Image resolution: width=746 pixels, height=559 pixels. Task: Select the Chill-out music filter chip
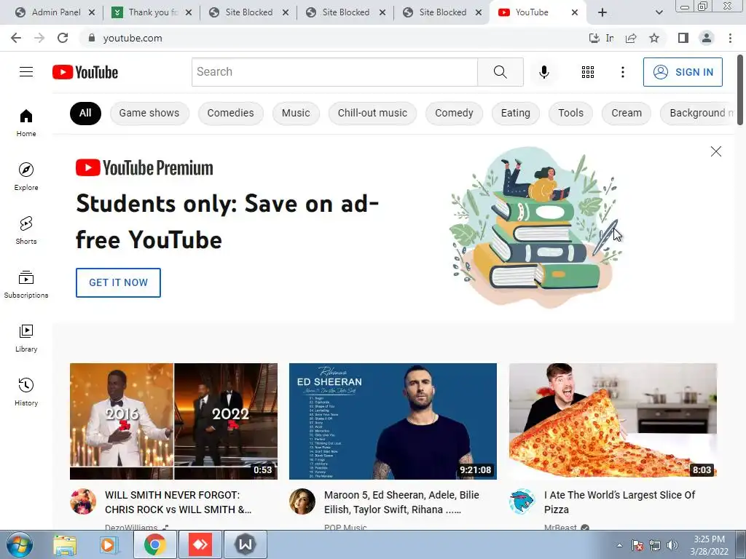pos(372,113)
